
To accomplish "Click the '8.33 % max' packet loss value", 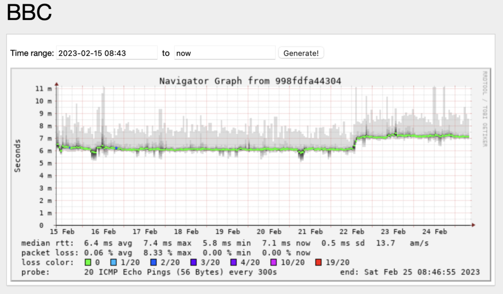I will [x=167, y=253].
